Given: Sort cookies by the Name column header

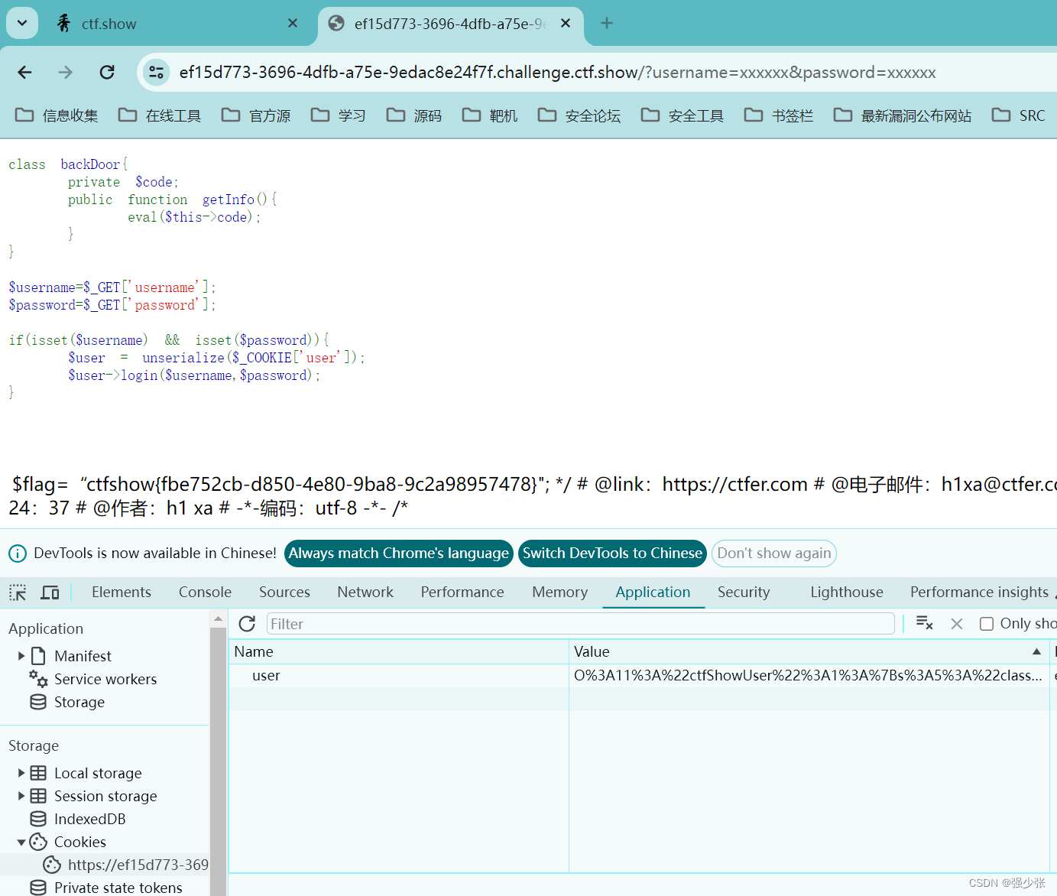Looking at the screenshot, I should pyautogui.click(x=399, y=652).
